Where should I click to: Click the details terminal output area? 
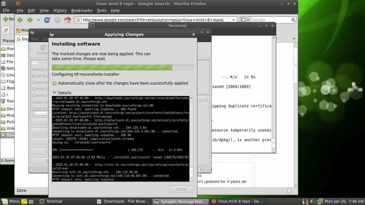coord(121,139)
